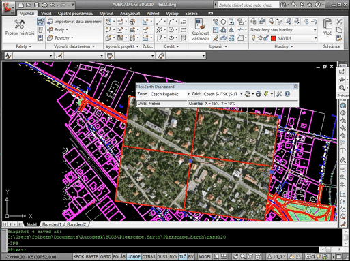Switch to the Rozvržení1 layout tab
Screen dimensions: 350x261
(x=52, y=224)
